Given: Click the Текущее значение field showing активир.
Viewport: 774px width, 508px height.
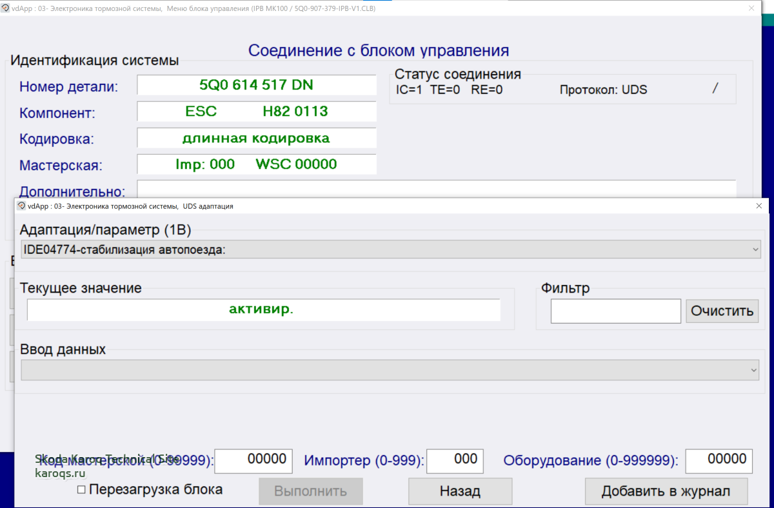Looking at the screenshot, I should click(x=263, y=309).
